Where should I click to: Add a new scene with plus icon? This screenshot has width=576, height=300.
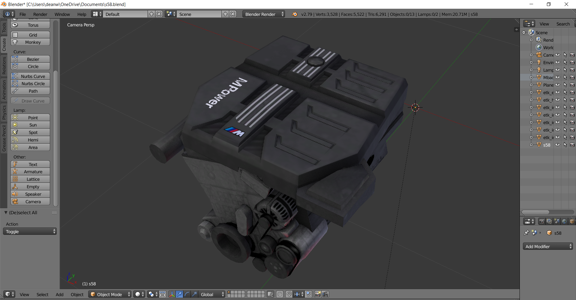[x=225, y=14]
